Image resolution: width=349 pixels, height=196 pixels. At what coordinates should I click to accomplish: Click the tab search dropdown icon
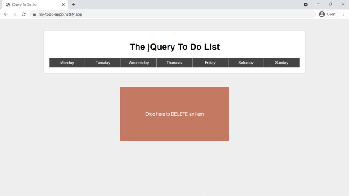[306, 5]
